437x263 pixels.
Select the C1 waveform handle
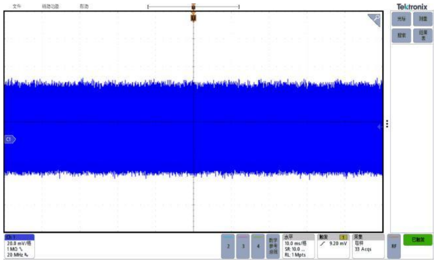(10, 139)
